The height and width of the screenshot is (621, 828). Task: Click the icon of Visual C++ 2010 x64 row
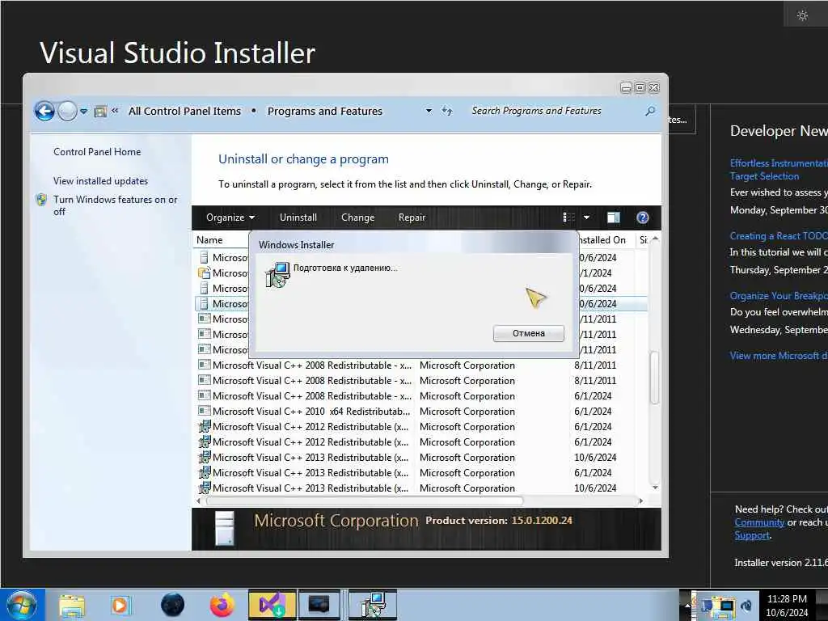tap(204, 411)
